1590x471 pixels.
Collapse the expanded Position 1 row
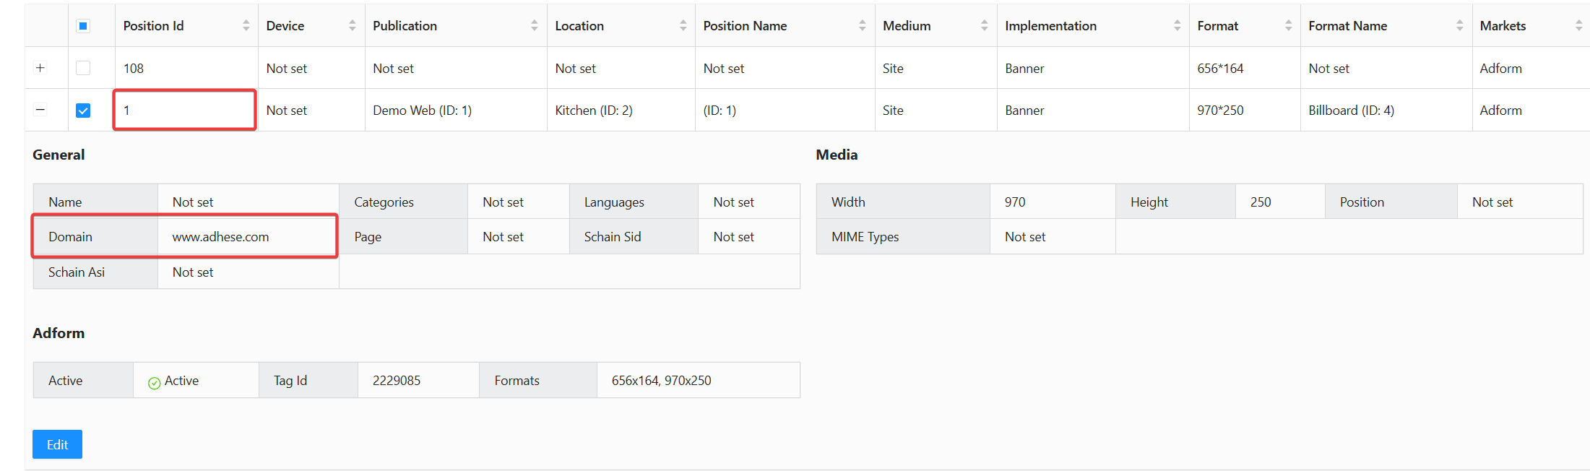click(40, 111)
